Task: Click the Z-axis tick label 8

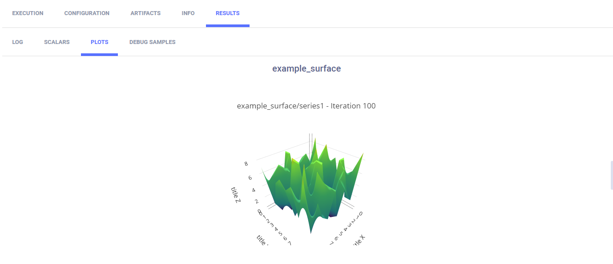Action: point(246,164)
